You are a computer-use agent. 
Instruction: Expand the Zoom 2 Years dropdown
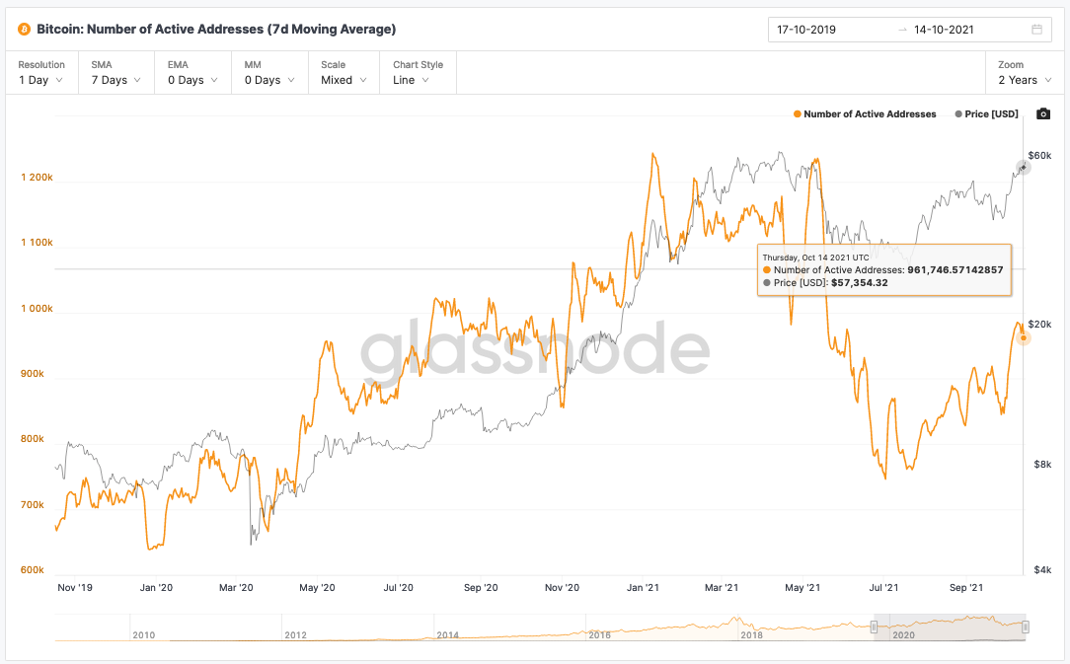point(1024,73)
